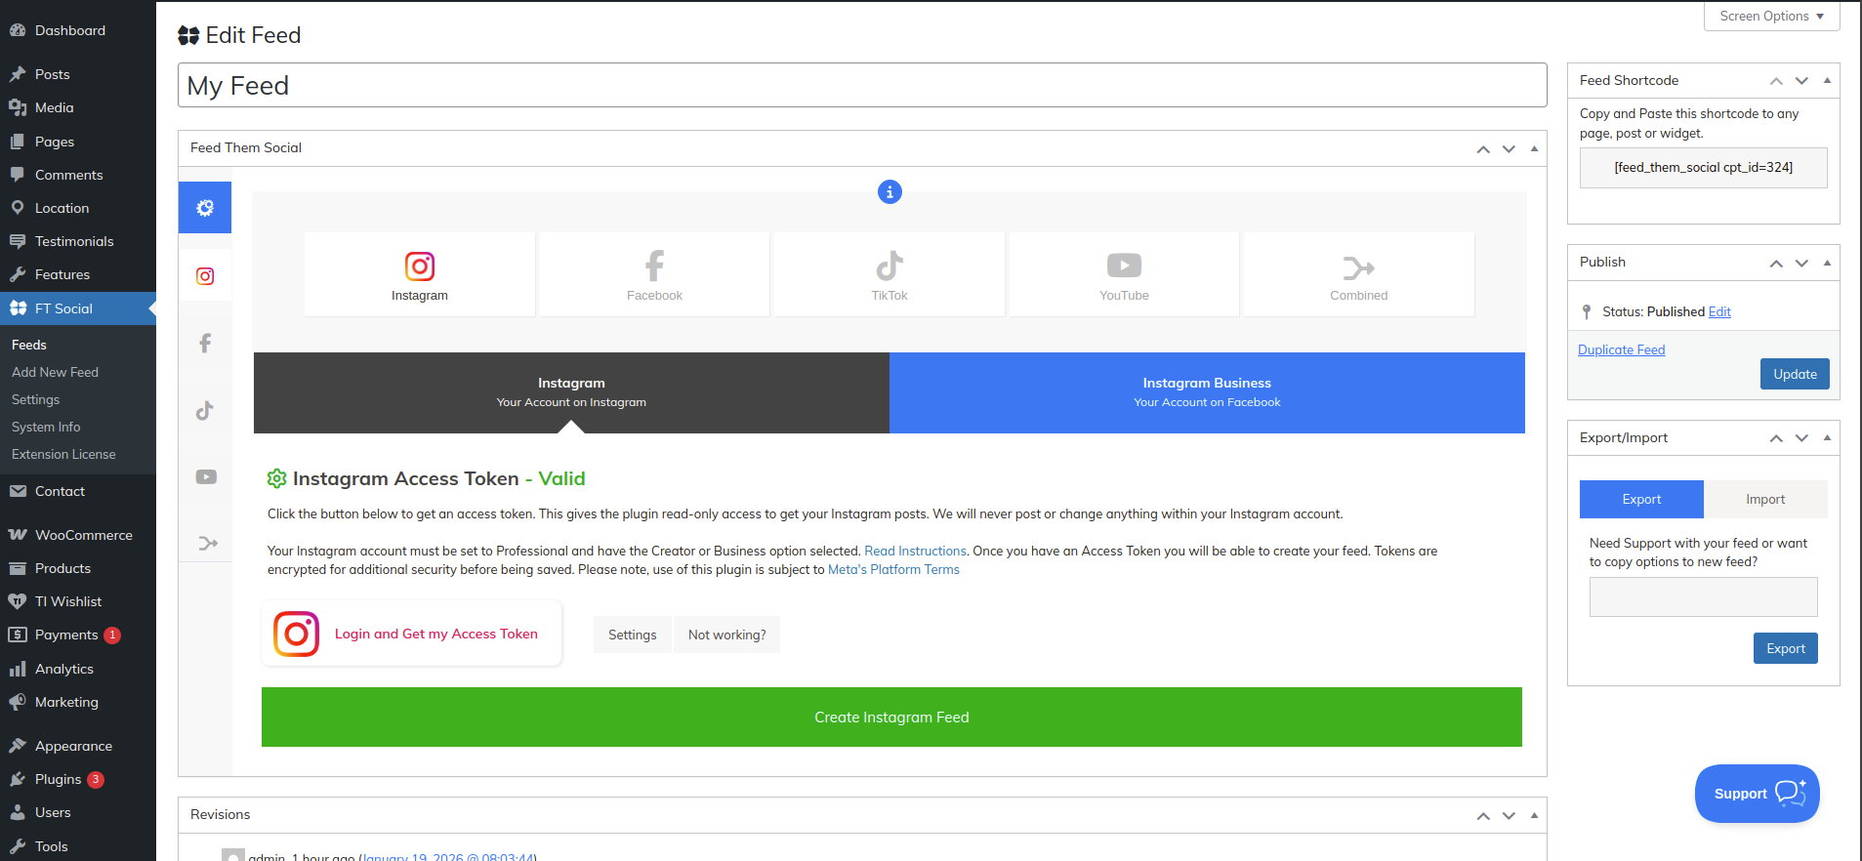
Task: Click the blue info icon
Action: (890, 192)
